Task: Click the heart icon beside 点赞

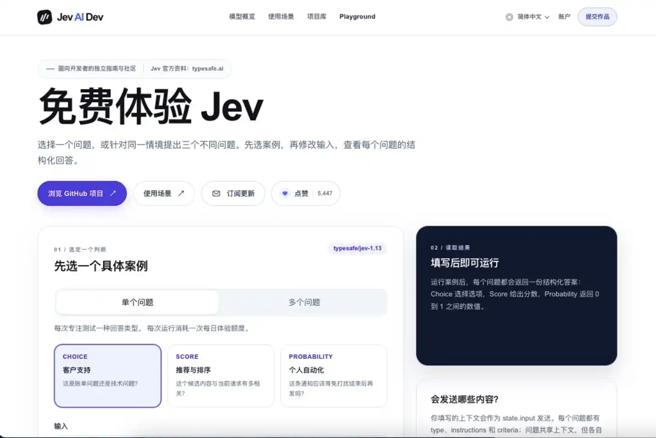Action: 285,194
